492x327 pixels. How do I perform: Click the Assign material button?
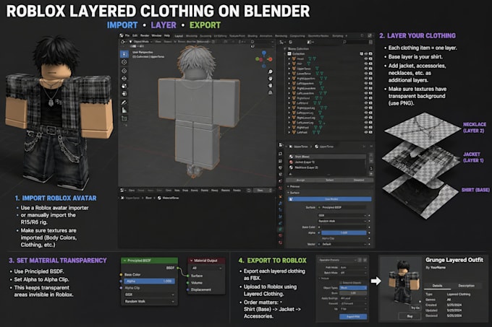(300, 180)
